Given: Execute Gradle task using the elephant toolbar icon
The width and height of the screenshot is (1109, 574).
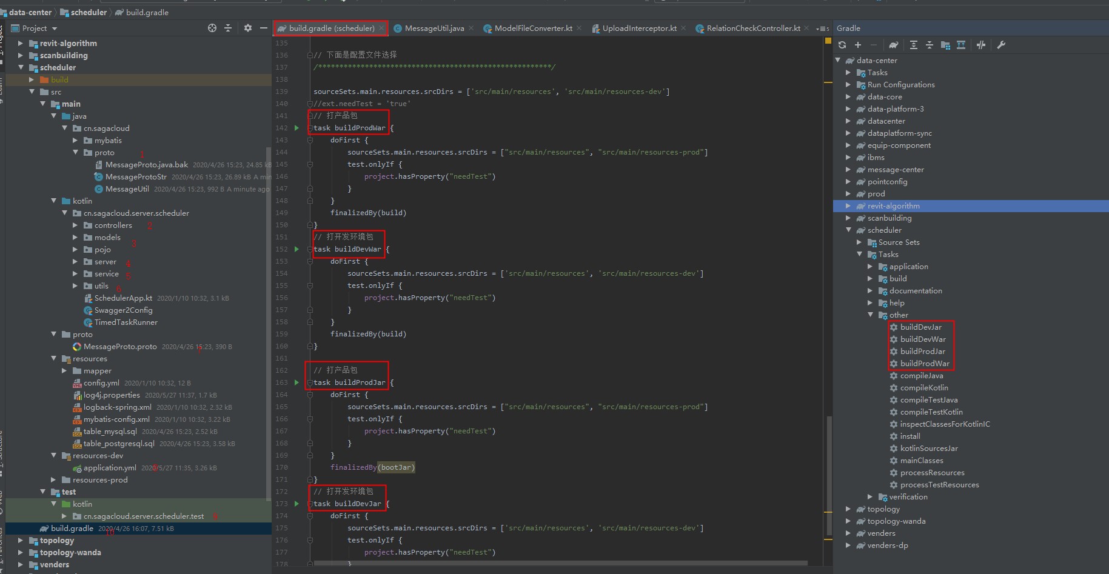Looking at the screenshot, I should coord(894,45).
